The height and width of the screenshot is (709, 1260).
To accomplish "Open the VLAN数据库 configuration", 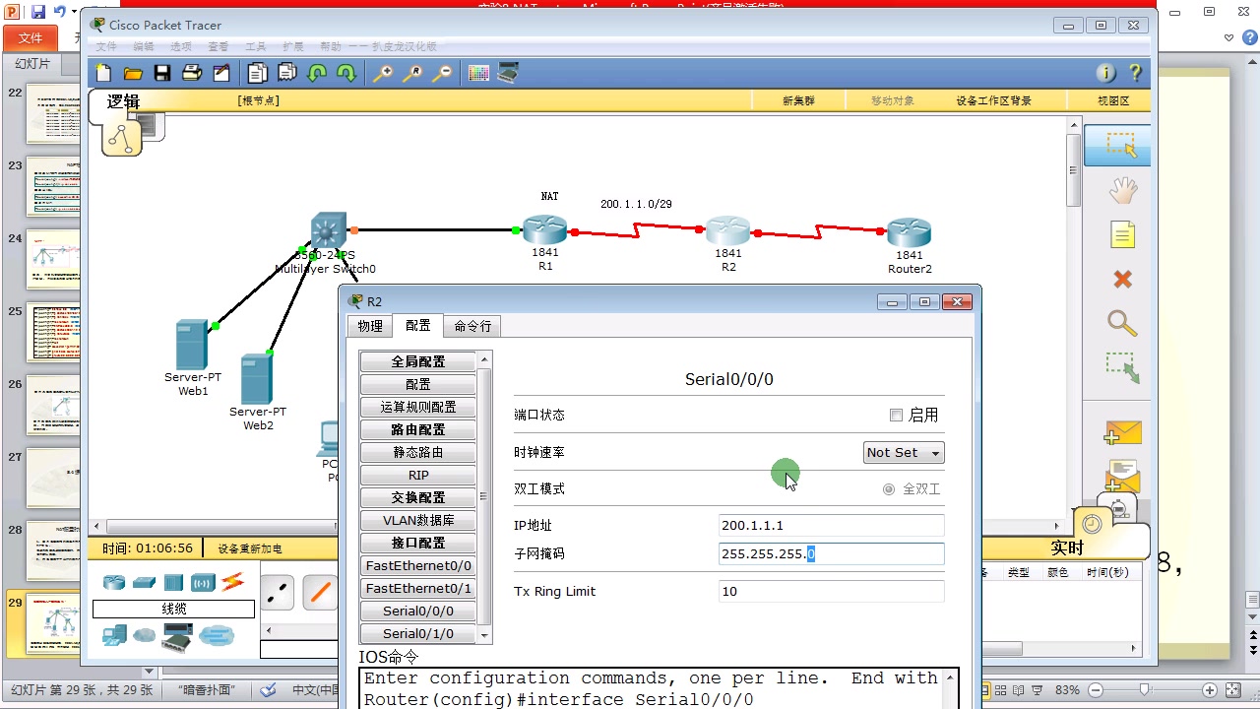I will point(418,520).
